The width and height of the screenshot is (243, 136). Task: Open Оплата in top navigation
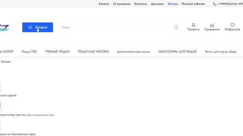(x=173, y=4)
